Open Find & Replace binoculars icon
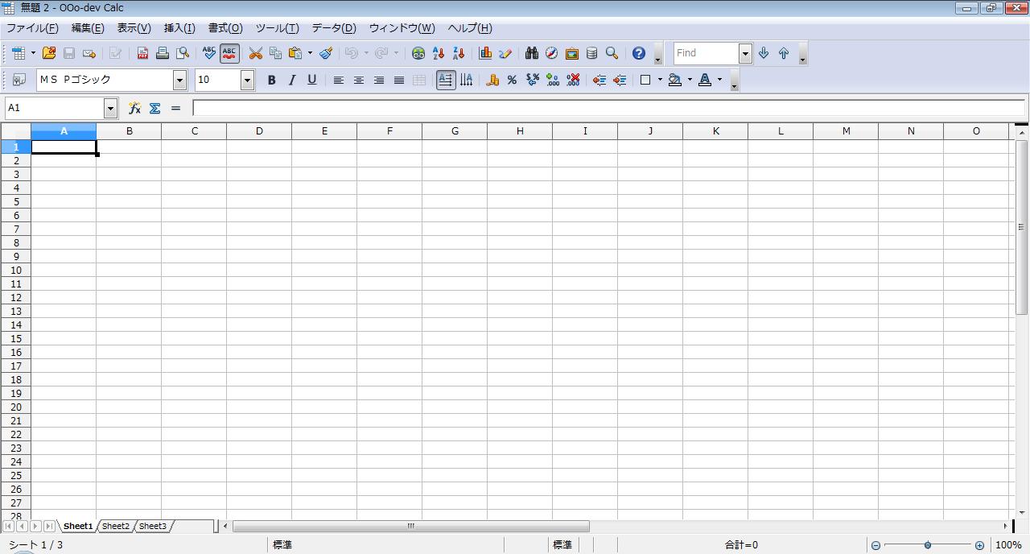 coord(531,53)
